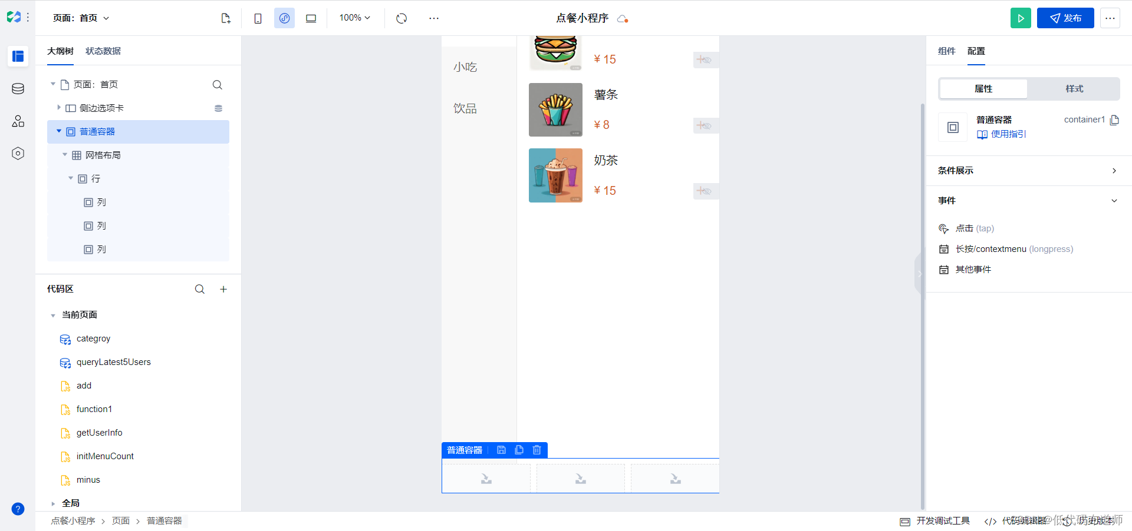Screen dimensions: 1132x531
Task: Switch to the 状态数据 tab
Action: (103, 51)
